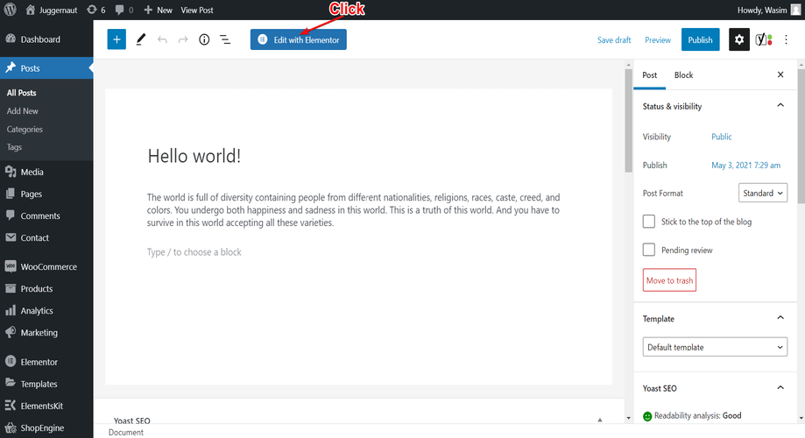The image size is (805, 438).
Task: Click the Hello world! post title
Action: 194,156
